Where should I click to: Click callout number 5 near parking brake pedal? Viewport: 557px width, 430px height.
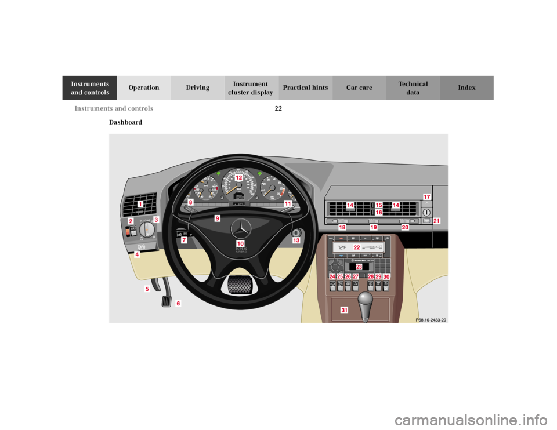tap(147, 289)
